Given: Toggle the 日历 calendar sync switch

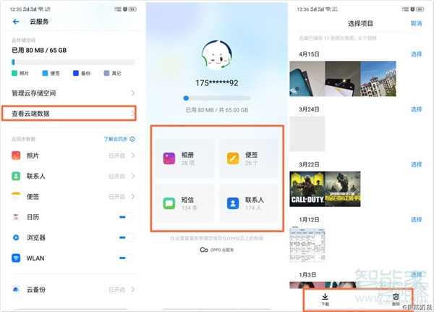Looking at the screenshot, I should pyautogui.click(x=127, y=217).
